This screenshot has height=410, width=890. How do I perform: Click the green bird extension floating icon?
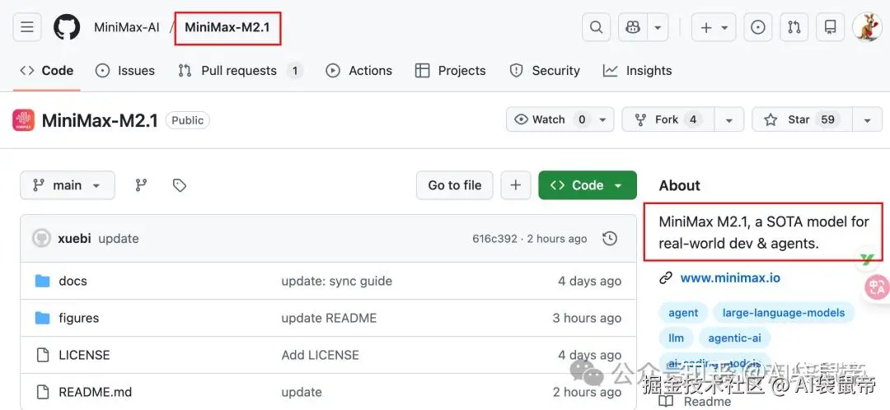pos(867,259)
